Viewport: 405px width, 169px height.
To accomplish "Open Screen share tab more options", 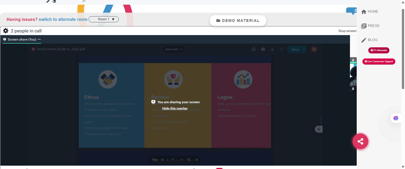I will point(39,40).
